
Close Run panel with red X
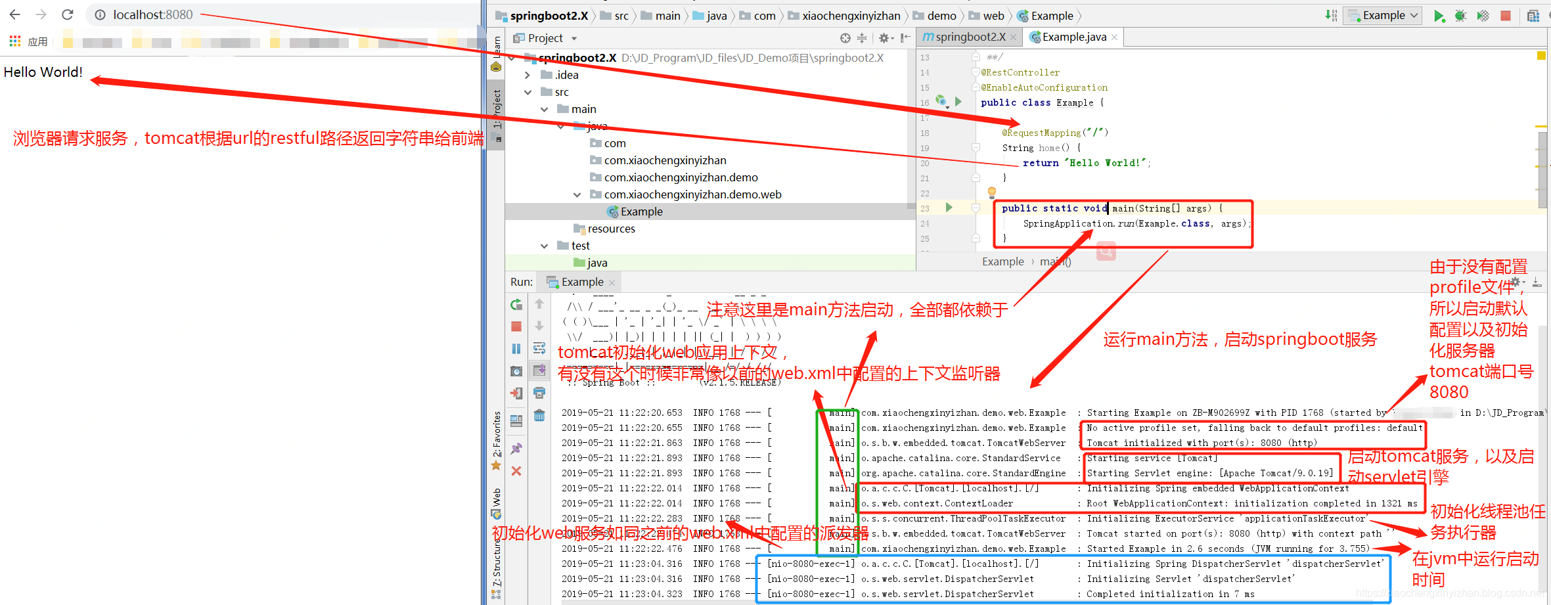tap(516, 471)
